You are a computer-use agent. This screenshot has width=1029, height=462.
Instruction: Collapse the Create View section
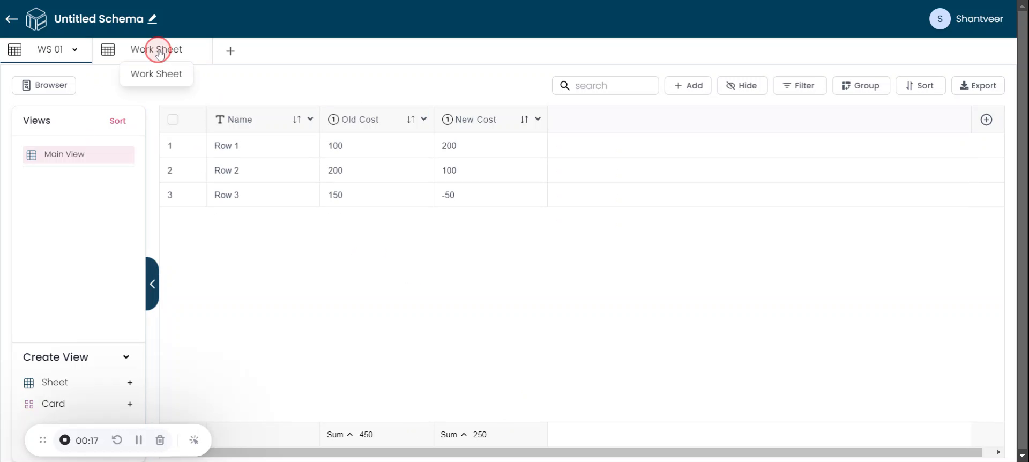(126, 357)
